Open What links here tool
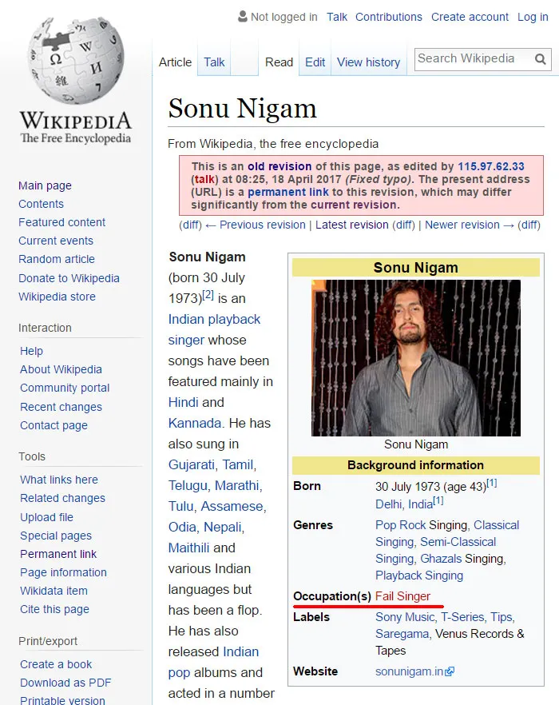Screen dimensions: 559x705 coord(59,480)
